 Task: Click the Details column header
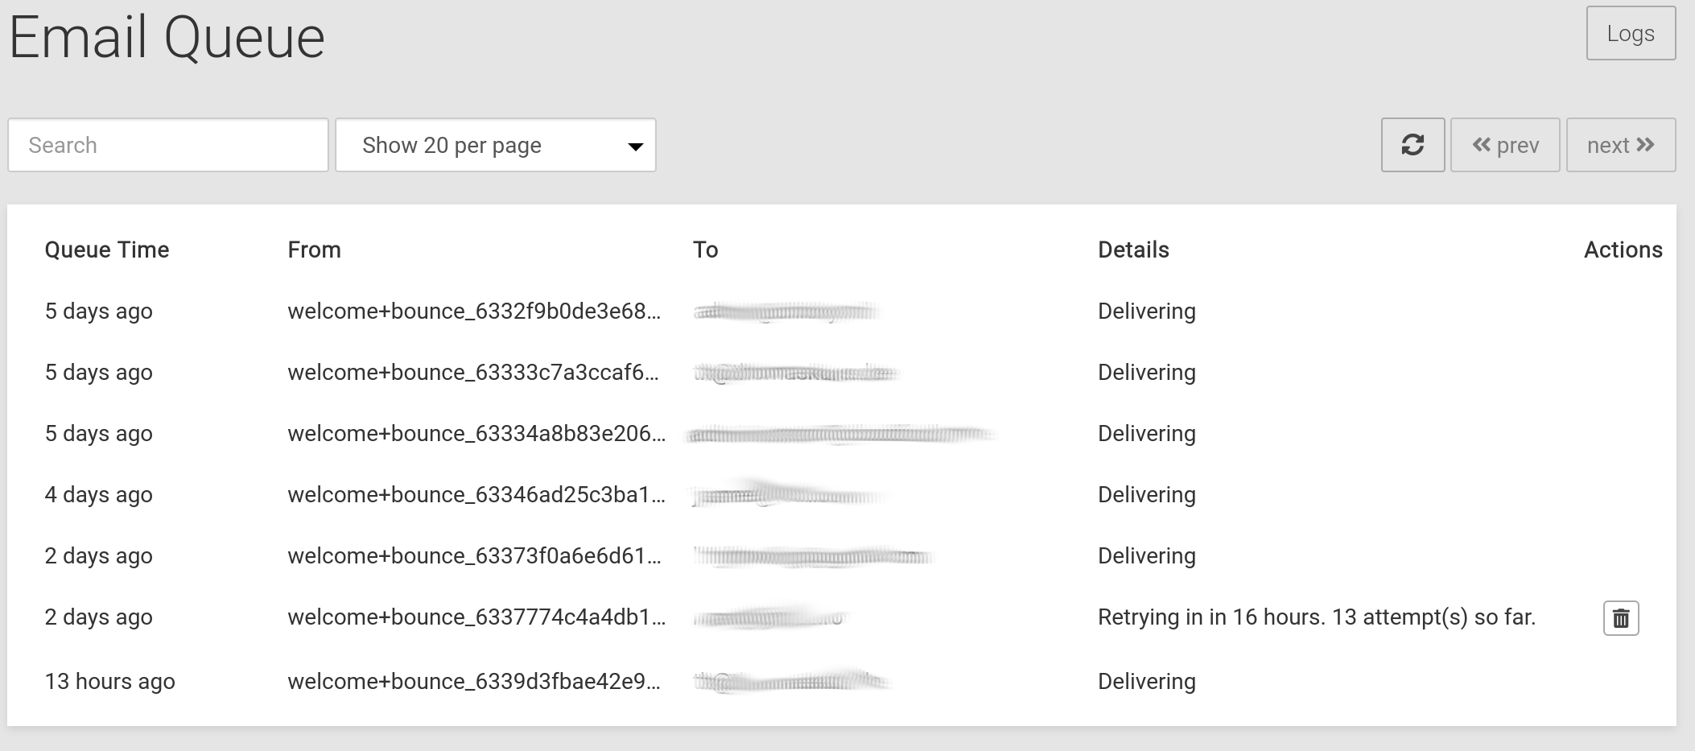[x=1133, y=250]
